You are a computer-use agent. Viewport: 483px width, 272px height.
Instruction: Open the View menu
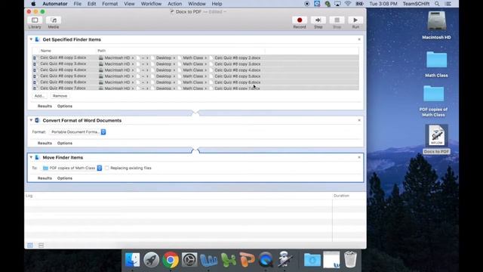pos(129,4)
